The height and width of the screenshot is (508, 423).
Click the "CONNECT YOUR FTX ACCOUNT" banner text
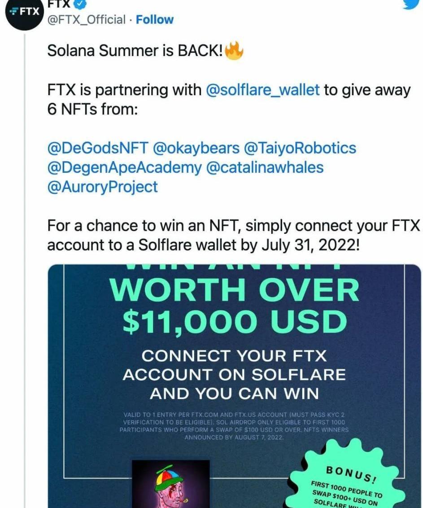[x=234, y=375]
